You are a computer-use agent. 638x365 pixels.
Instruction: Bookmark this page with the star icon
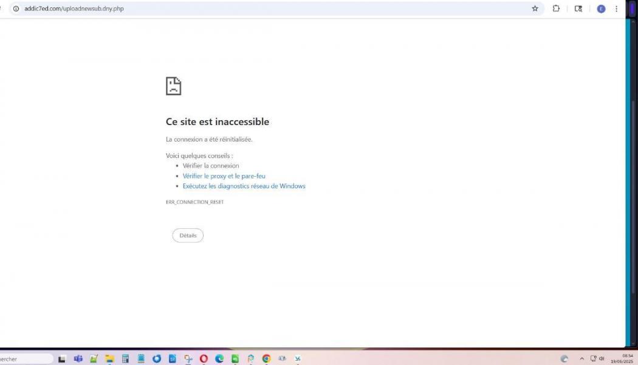tap(535, 9)
